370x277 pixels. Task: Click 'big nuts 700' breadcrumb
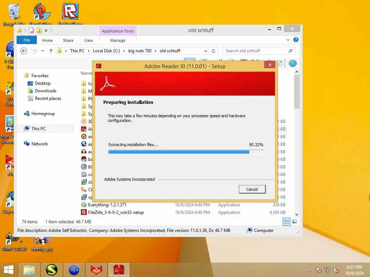click(140, 51)
